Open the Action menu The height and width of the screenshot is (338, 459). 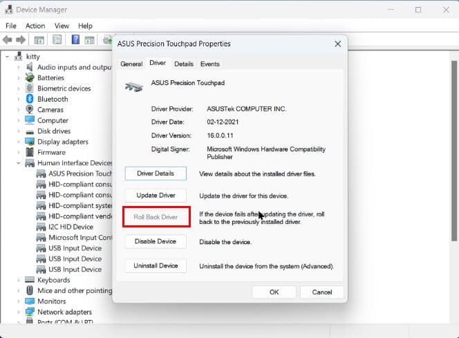coord(35,26)
